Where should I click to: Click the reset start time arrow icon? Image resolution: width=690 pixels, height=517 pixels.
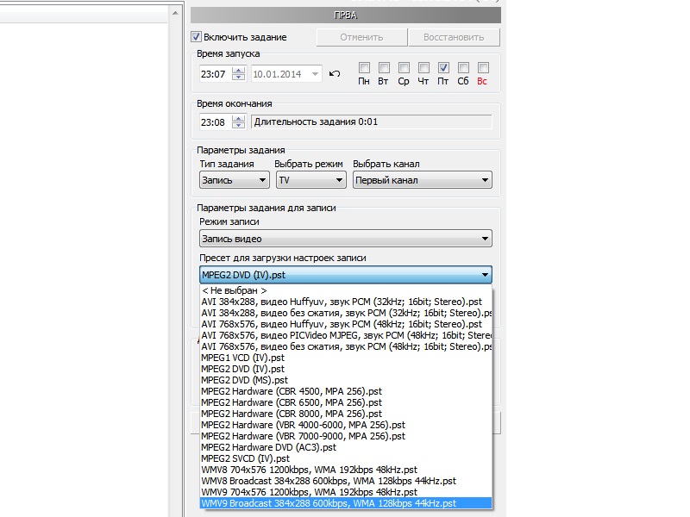(x=336, y=74)
